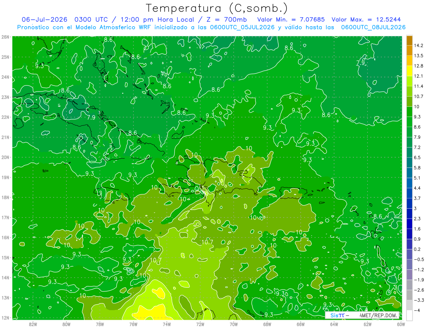Click the "12.1" label on the color scale

pyautogui.click(x=419, y=76)
